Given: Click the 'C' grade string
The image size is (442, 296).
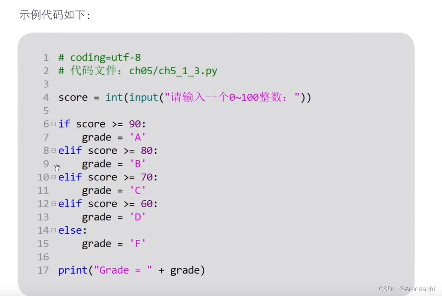Looking at the screenshot, I should pos(138,190).
